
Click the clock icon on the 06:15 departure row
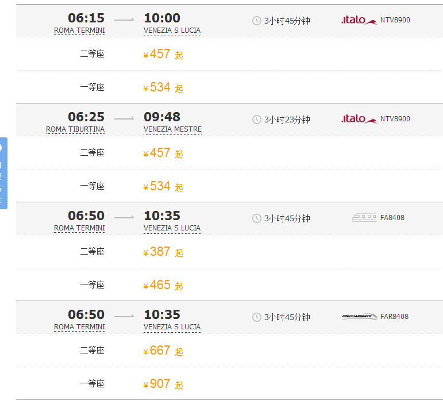(257, 21)
